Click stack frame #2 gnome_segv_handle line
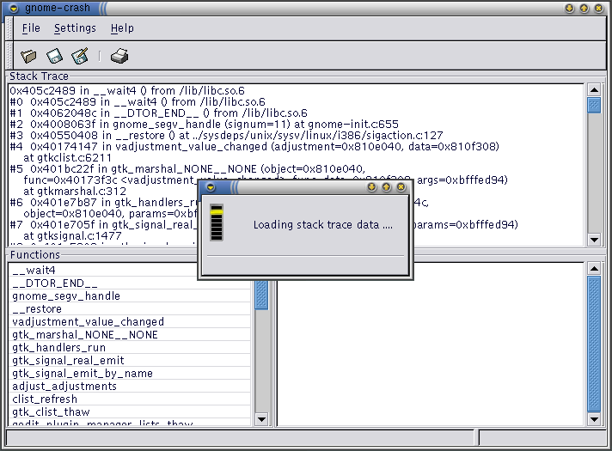612x451 pixels. click(x=204, y=124)
